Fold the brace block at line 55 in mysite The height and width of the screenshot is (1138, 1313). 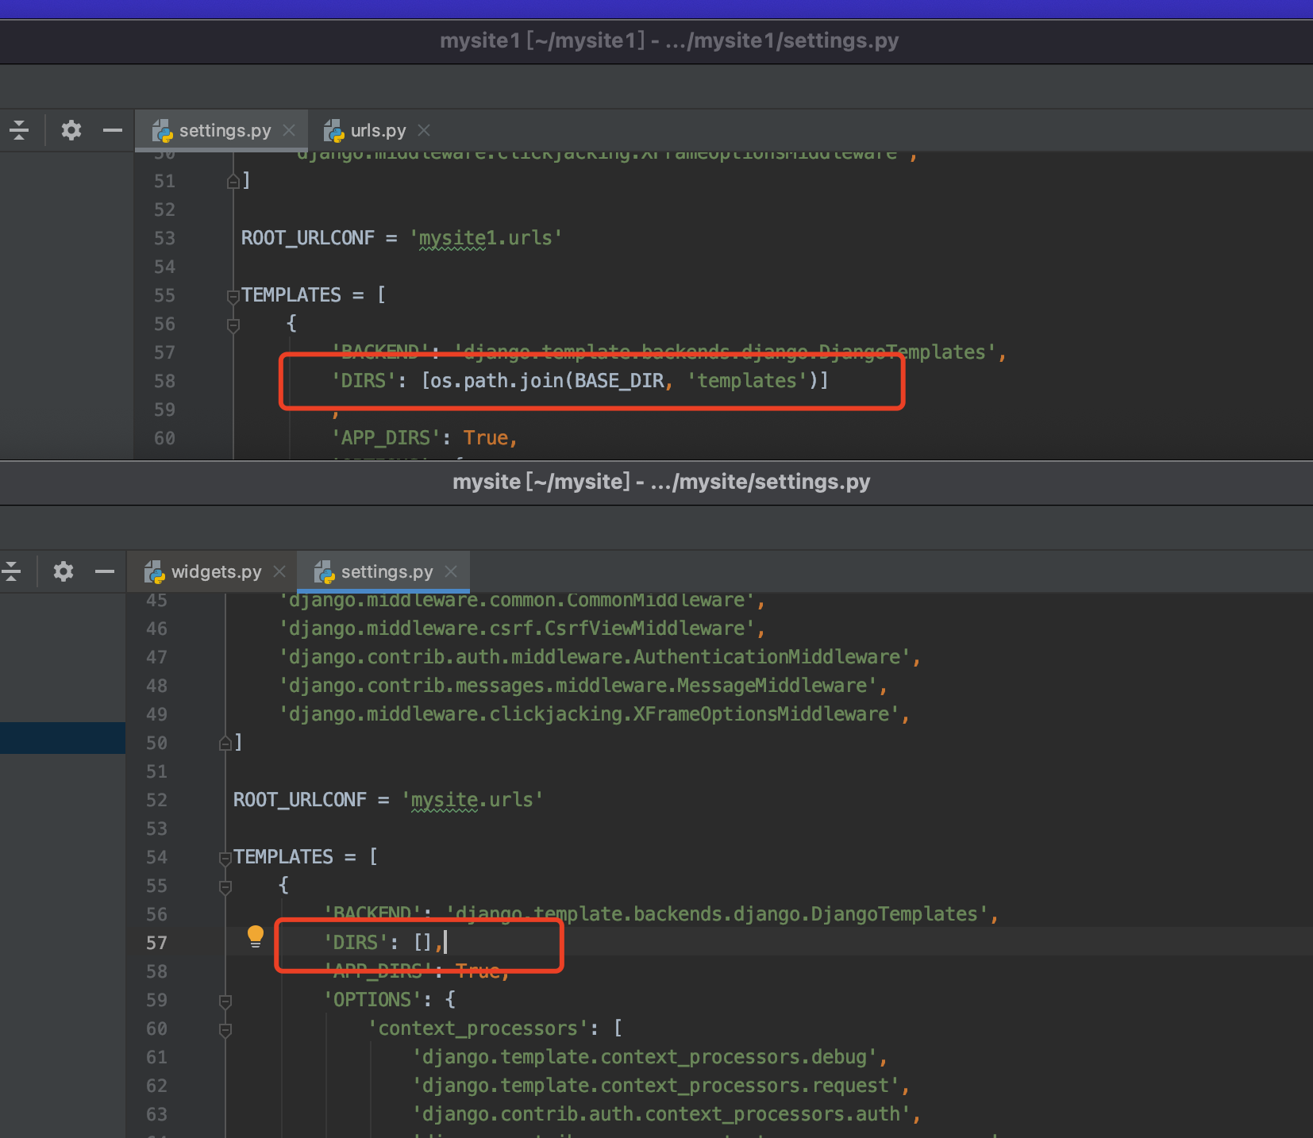[x=225, y=887]
